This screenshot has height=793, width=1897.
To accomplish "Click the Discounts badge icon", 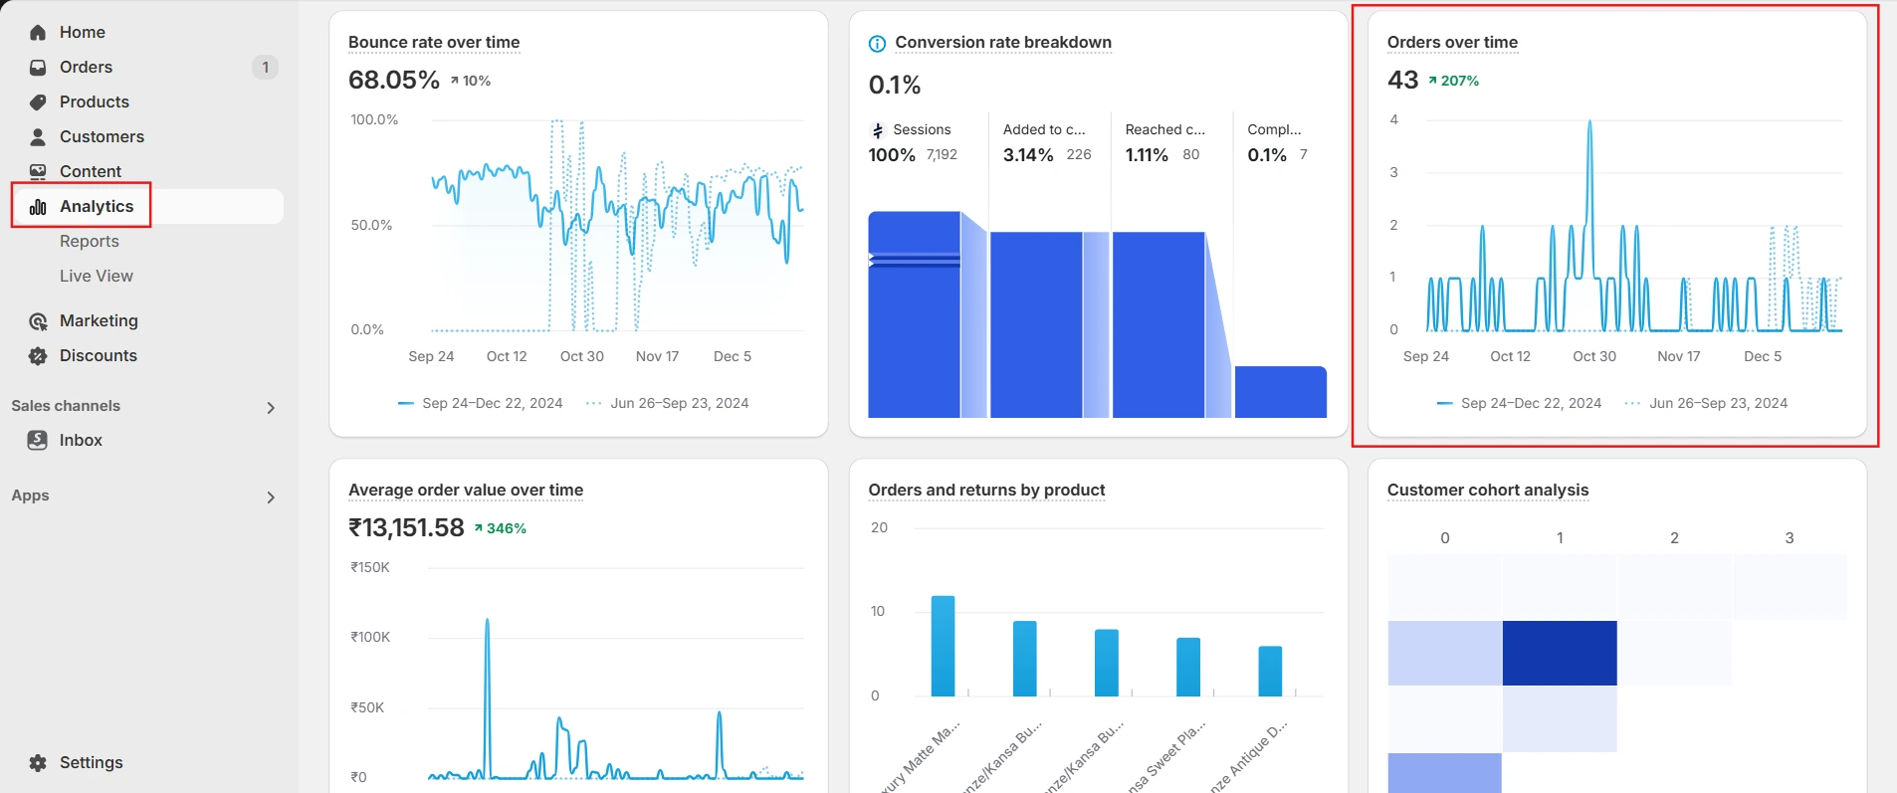I will pos(38,356).
